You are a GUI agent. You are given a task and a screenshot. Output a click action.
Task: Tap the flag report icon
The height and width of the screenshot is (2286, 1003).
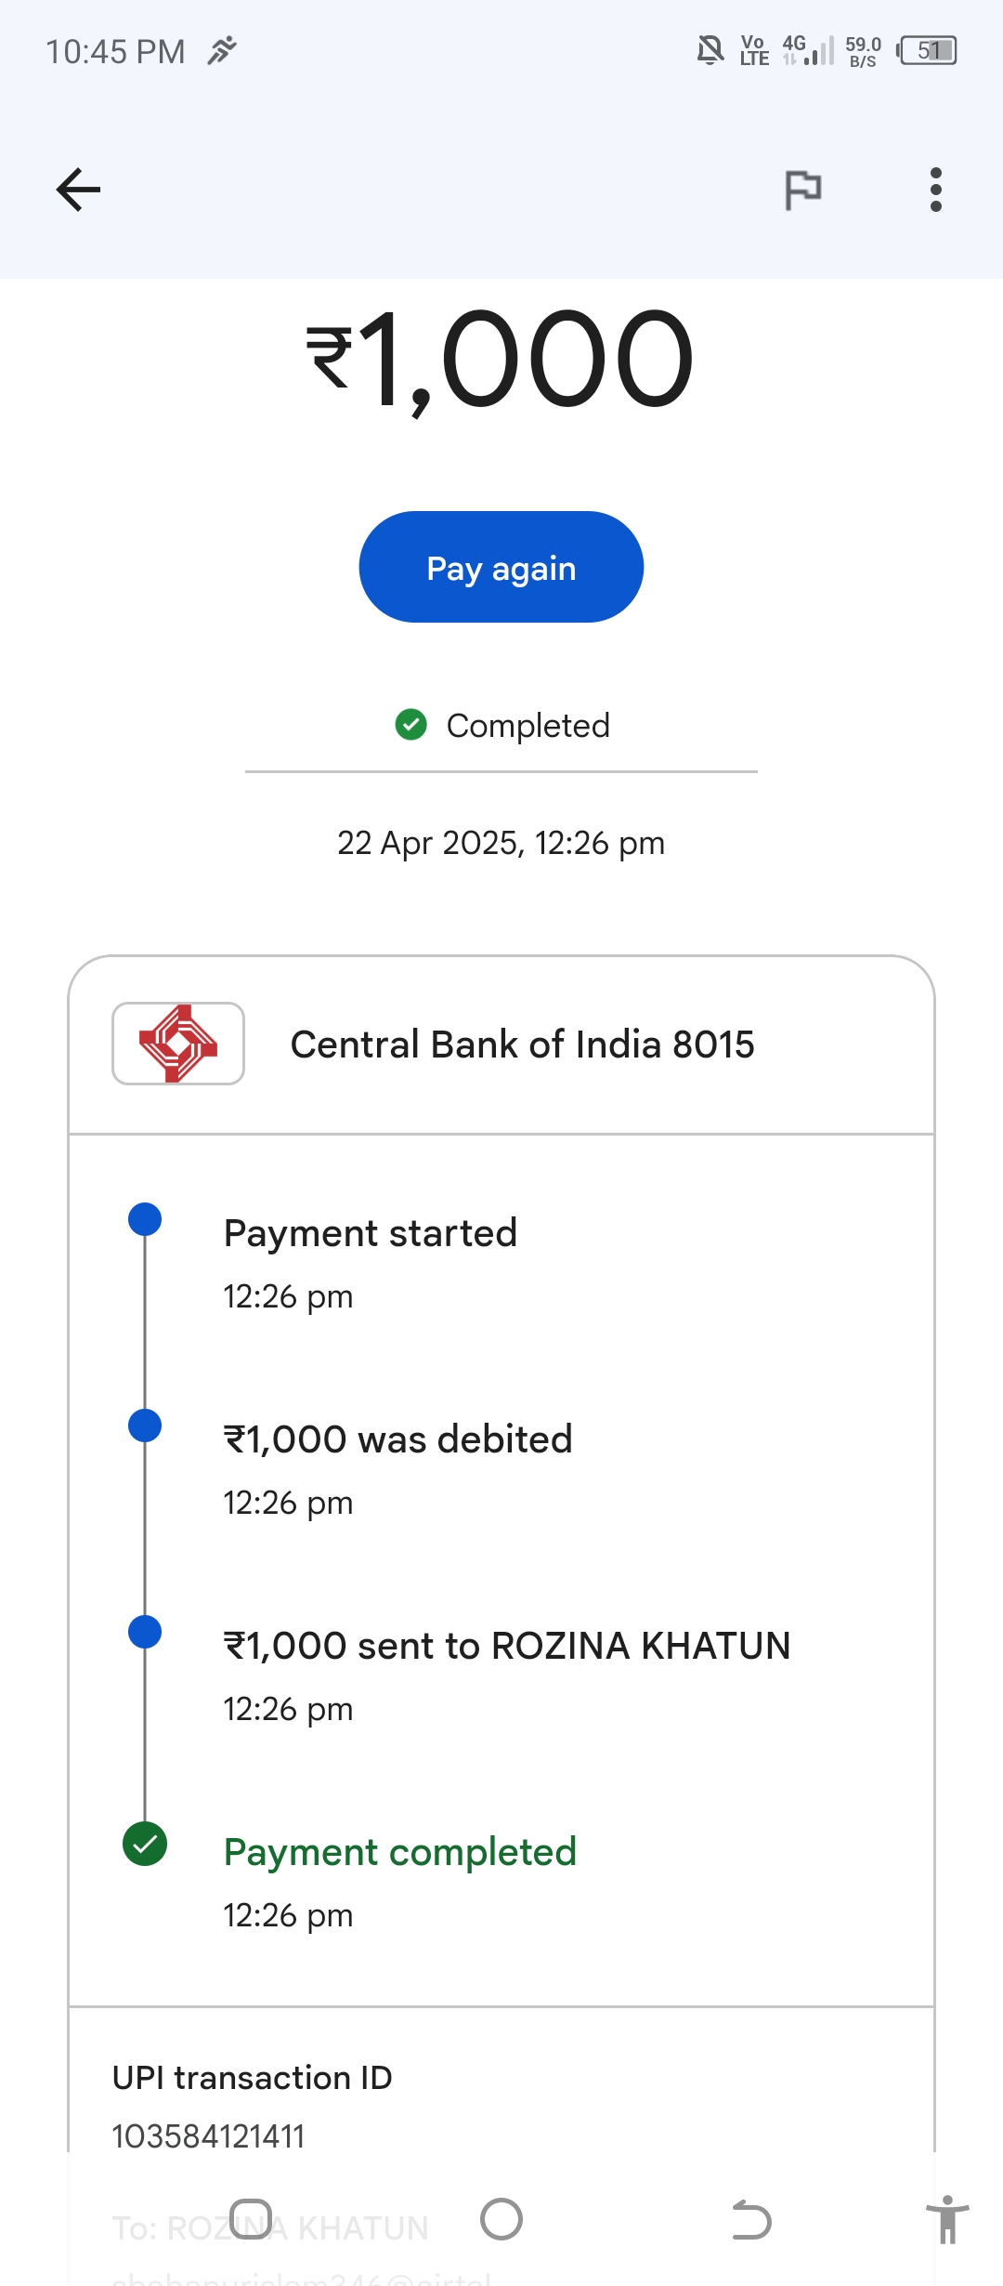(x=803, y=190)
